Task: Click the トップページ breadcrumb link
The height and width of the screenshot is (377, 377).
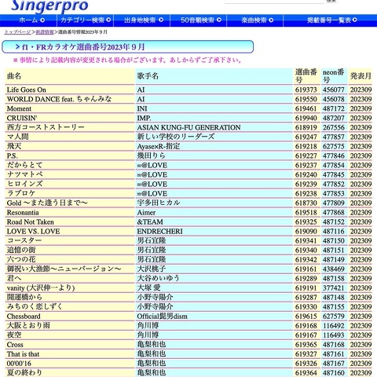Action: tap(18, 32)
